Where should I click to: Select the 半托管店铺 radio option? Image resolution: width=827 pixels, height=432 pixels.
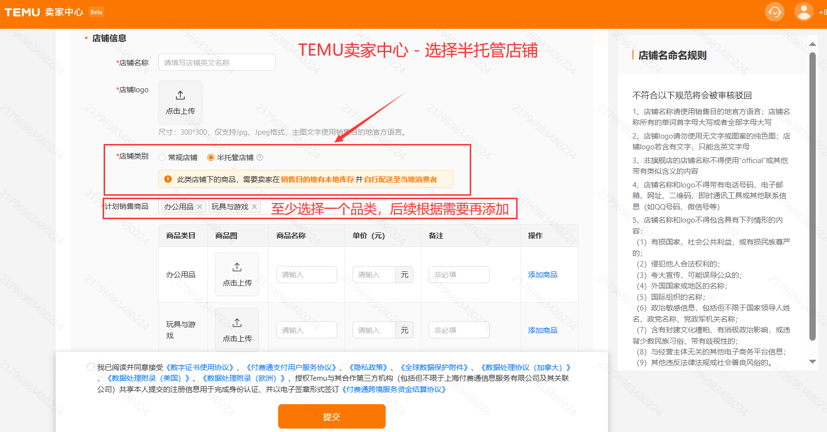pyautogui.click(x=211, y=158)
